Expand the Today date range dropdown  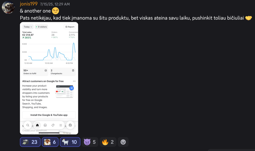click(28, 27)
